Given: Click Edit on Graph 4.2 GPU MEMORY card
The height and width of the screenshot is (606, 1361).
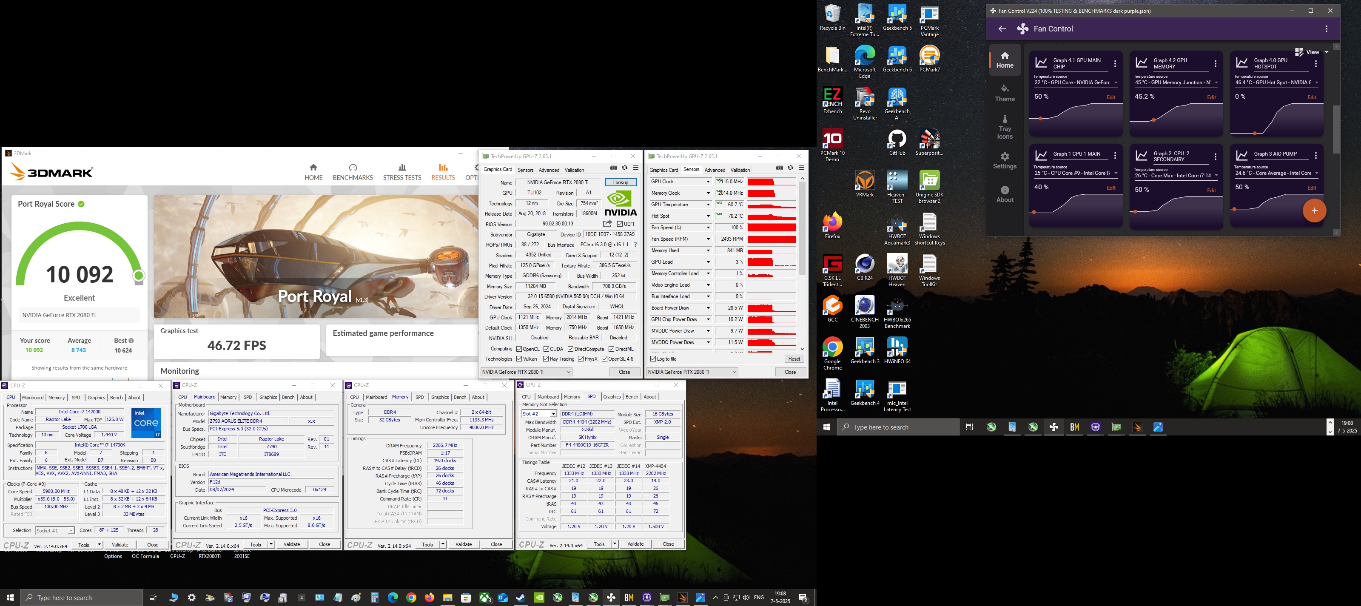Looking at the screenshot, I should (1211, 97).
